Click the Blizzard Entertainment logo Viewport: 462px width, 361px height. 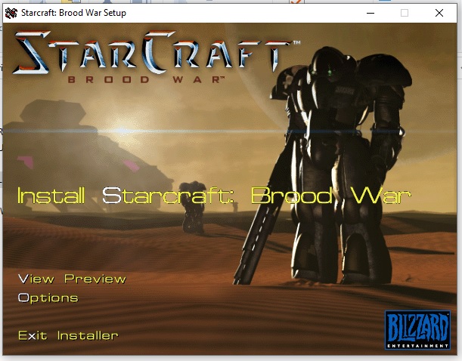418,330
